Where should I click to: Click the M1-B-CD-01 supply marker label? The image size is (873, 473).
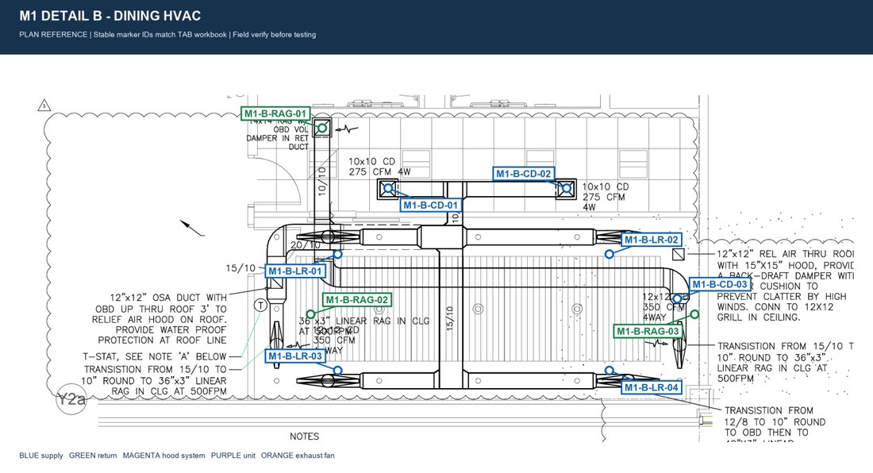[430, 205]
